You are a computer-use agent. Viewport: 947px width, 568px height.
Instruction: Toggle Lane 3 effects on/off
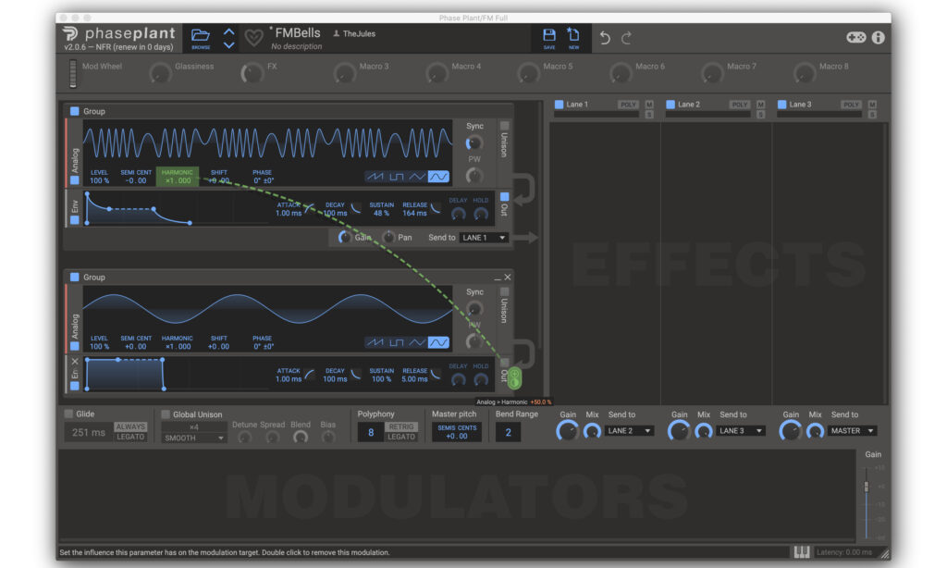[x=782, y=105]
